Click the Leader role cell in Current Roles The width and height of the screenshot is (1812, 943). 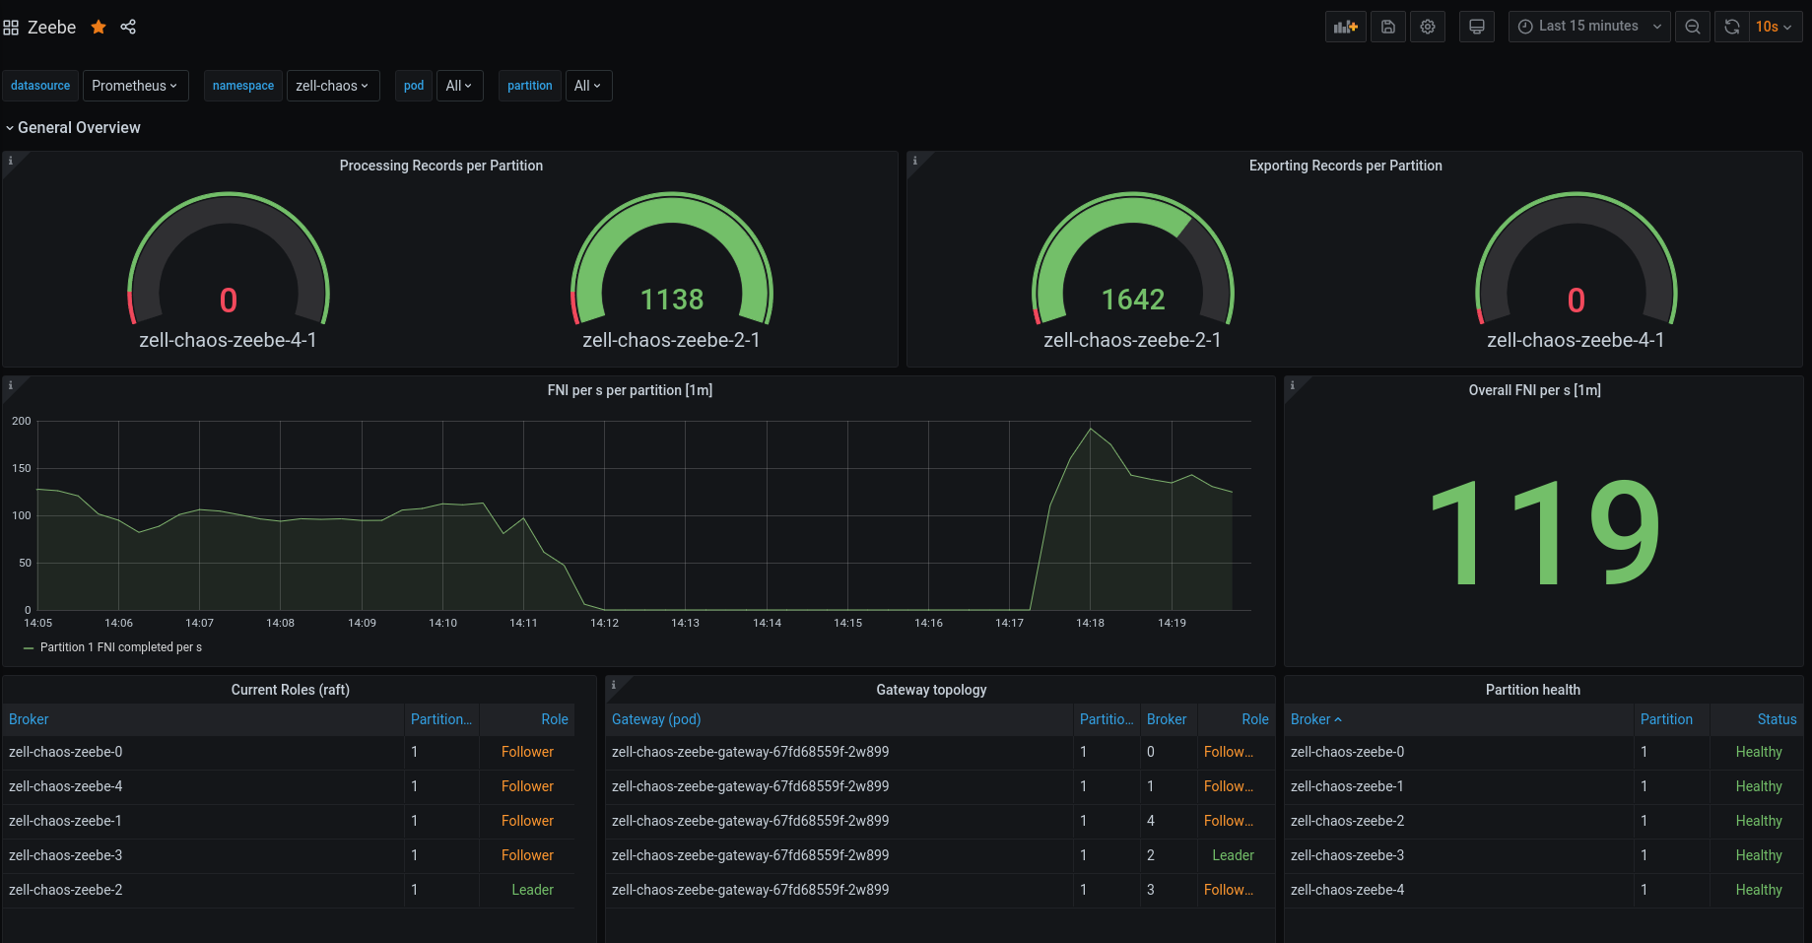click(x=532, y=890)
